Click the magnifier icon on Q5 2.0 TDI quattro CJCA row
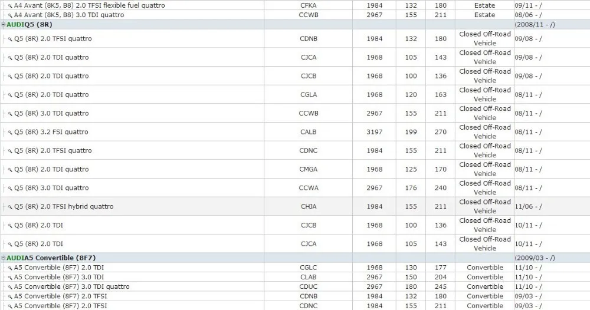 pos(10,58)
